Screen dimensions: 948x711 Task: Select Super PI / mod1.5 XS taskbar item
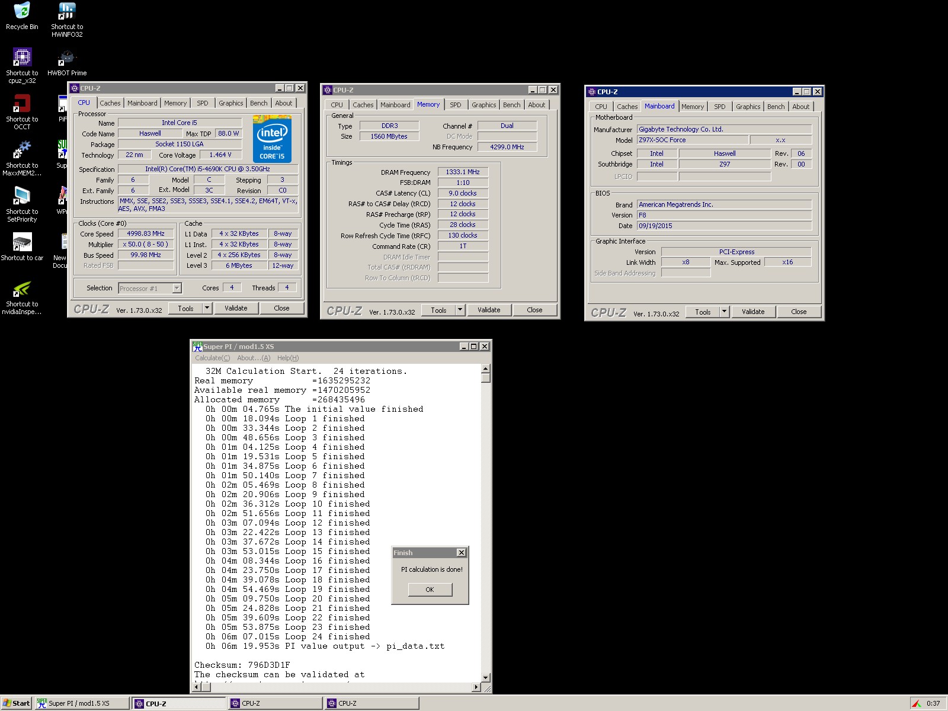[x=82, y=703]
